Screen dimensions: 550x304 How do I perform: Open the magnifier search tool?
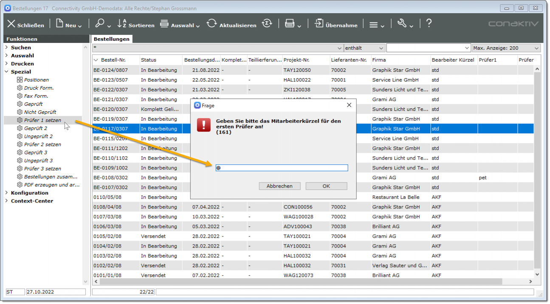(99, 24)
